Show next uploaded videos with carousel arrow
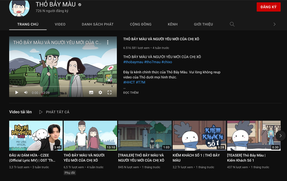This screenshot has width=287, height=181. click(280, 136)
